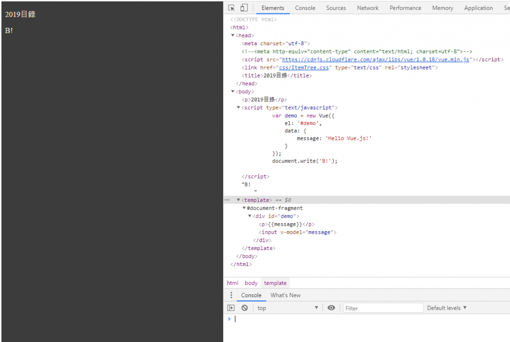Toggle the device toolbar icon

[x=244, y=8]
